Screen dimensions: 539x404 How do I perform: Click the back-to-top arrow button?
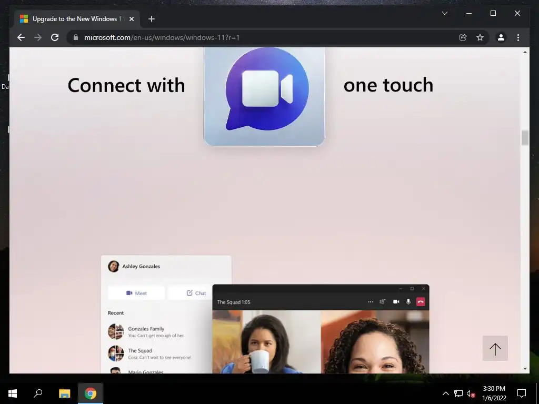(495, 348)
